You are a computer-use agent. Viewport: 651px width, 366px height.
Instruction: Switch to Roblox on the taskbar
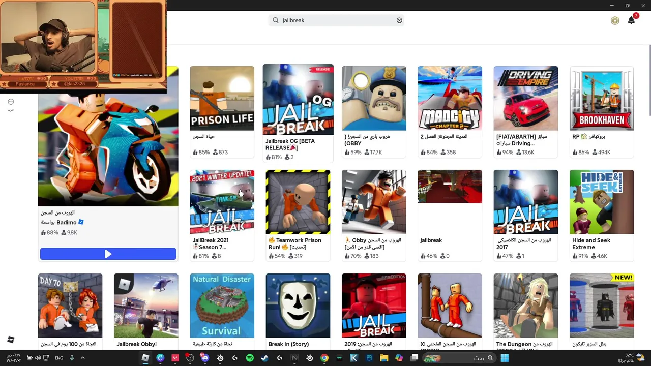pyautogui.click(x=145, y=358)
